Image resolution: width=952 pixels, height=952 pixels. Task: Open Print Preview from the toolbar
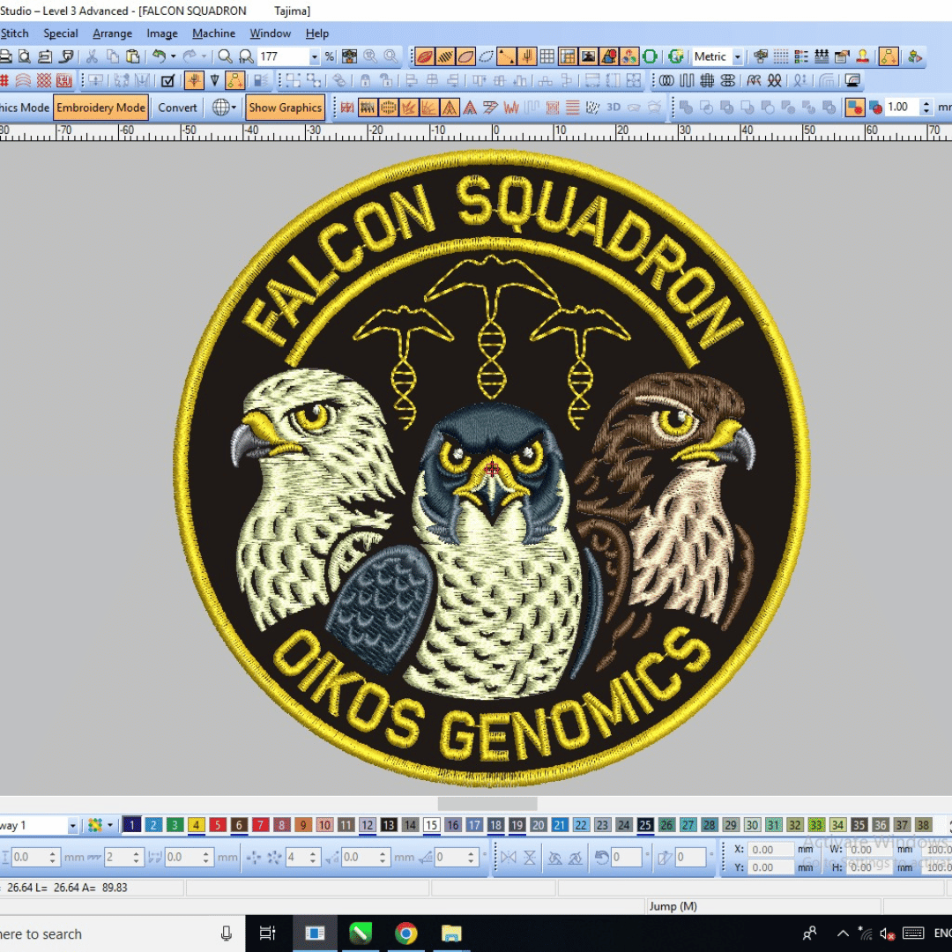[x=25, y=56]
